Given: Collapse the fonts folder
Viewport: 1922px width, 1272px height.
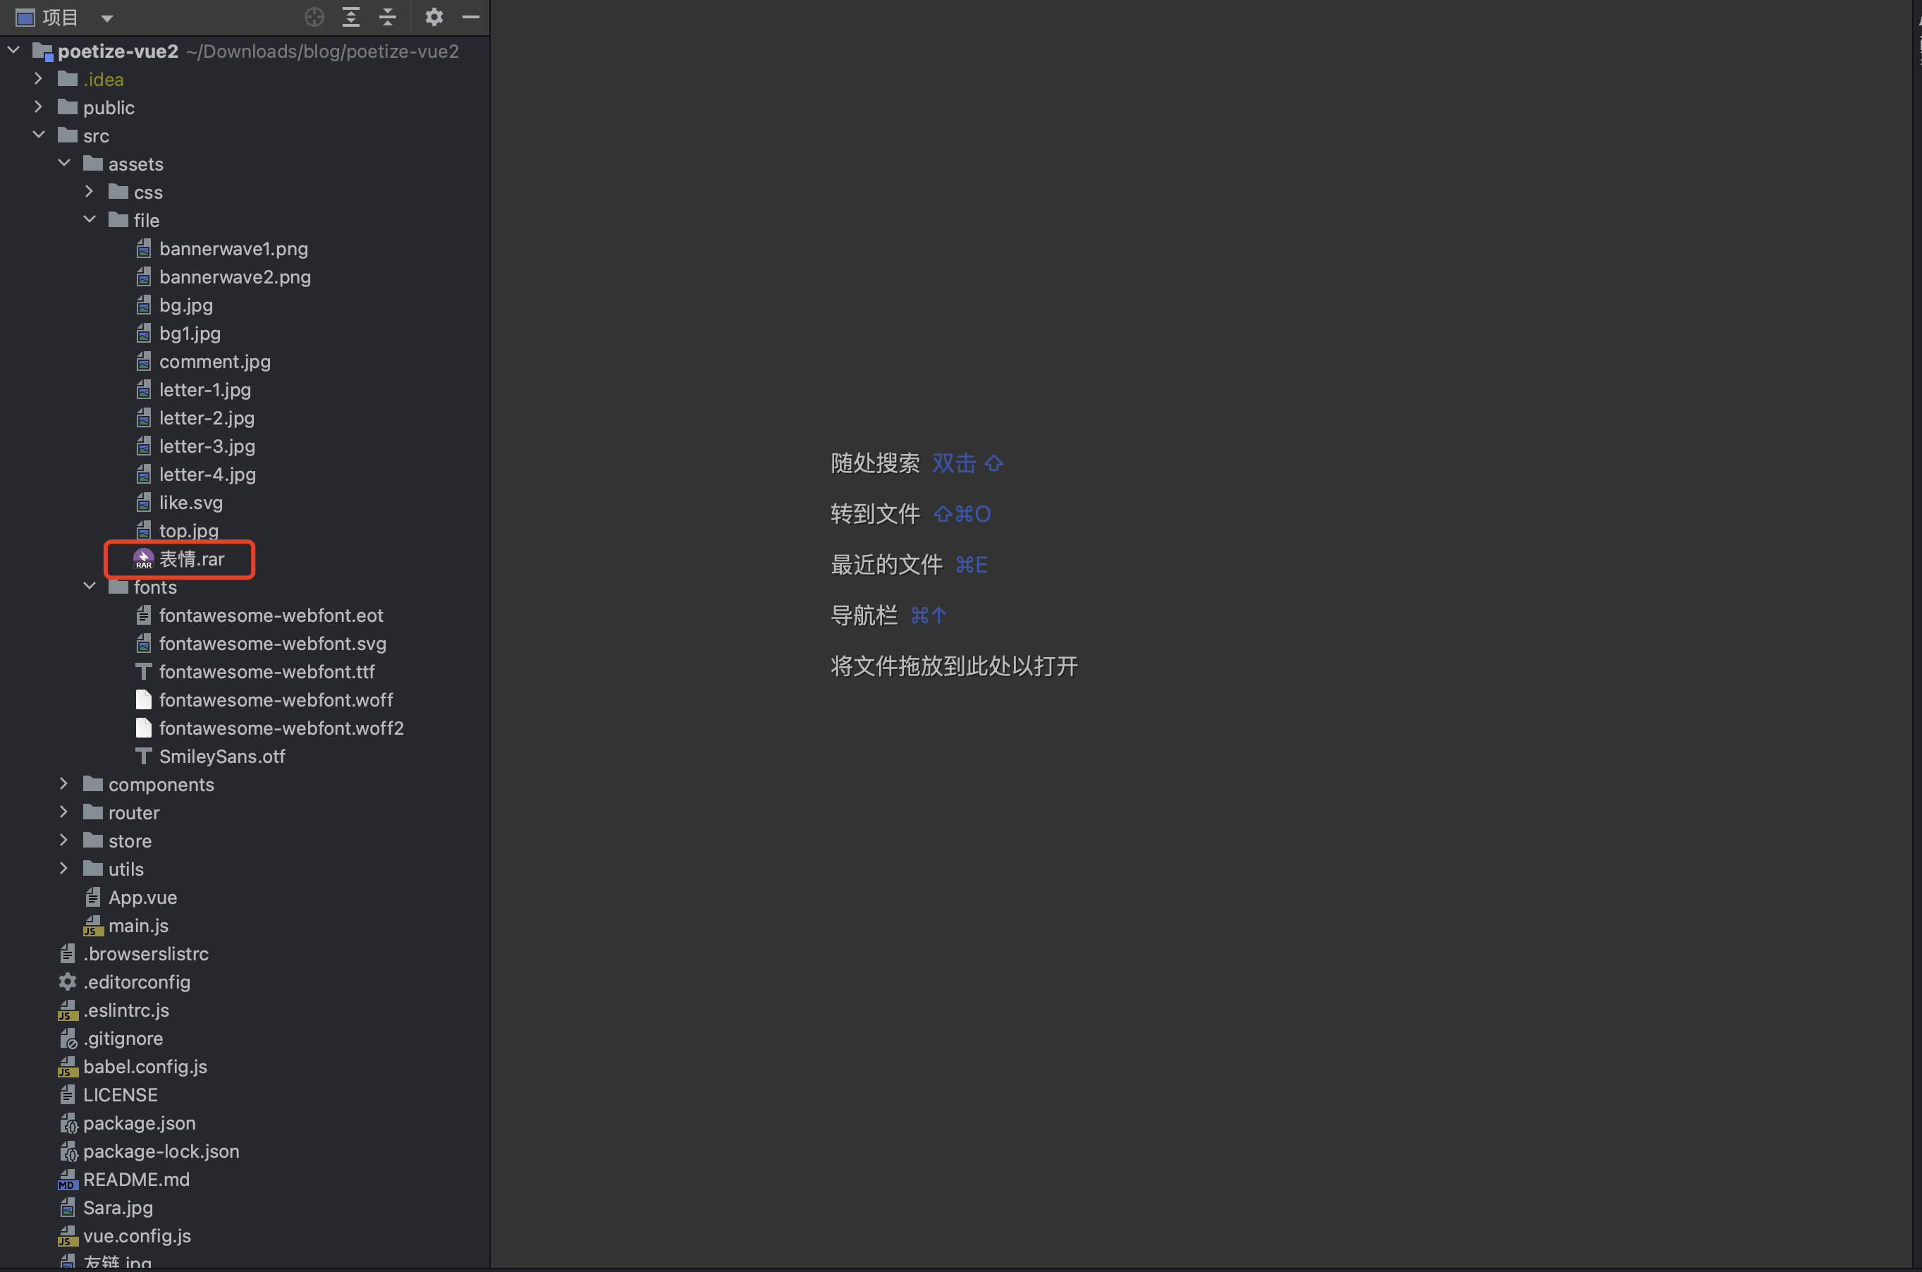Looking at the screenshot, I should (x=90, y=587).
